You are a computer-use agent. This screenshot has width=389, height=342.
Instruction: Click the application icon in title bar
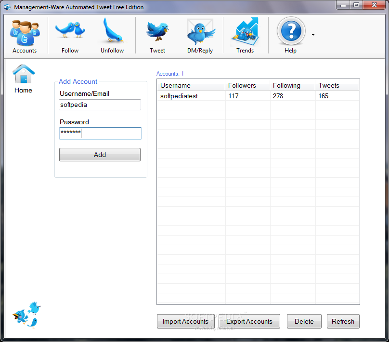click(x=7, y=7)
